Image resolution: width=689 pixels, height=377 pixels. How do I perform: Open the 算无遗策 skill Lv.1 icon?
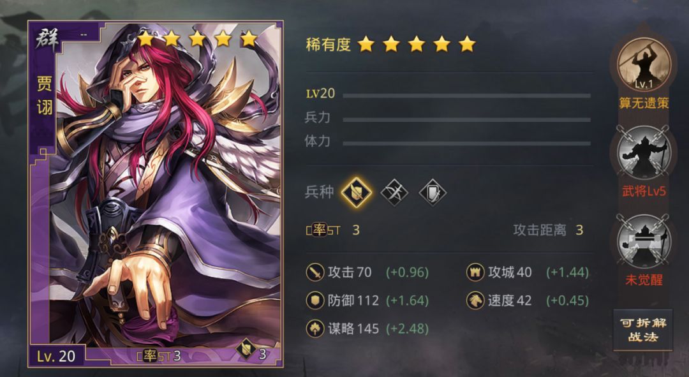[644, 65]
